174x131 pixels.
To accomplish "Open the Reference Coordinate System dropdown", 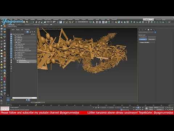I will coord(49,22).
